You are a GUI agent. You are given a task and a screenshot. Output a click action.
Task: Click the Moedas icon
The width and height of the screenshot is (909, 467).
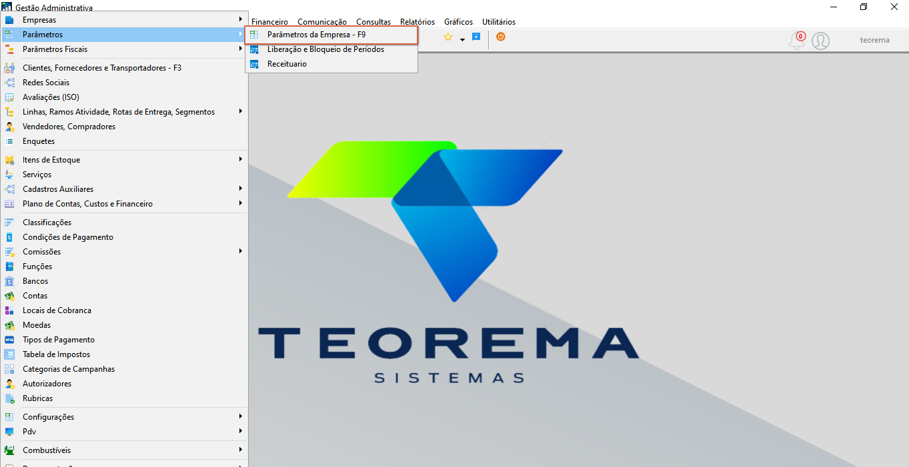9,325
